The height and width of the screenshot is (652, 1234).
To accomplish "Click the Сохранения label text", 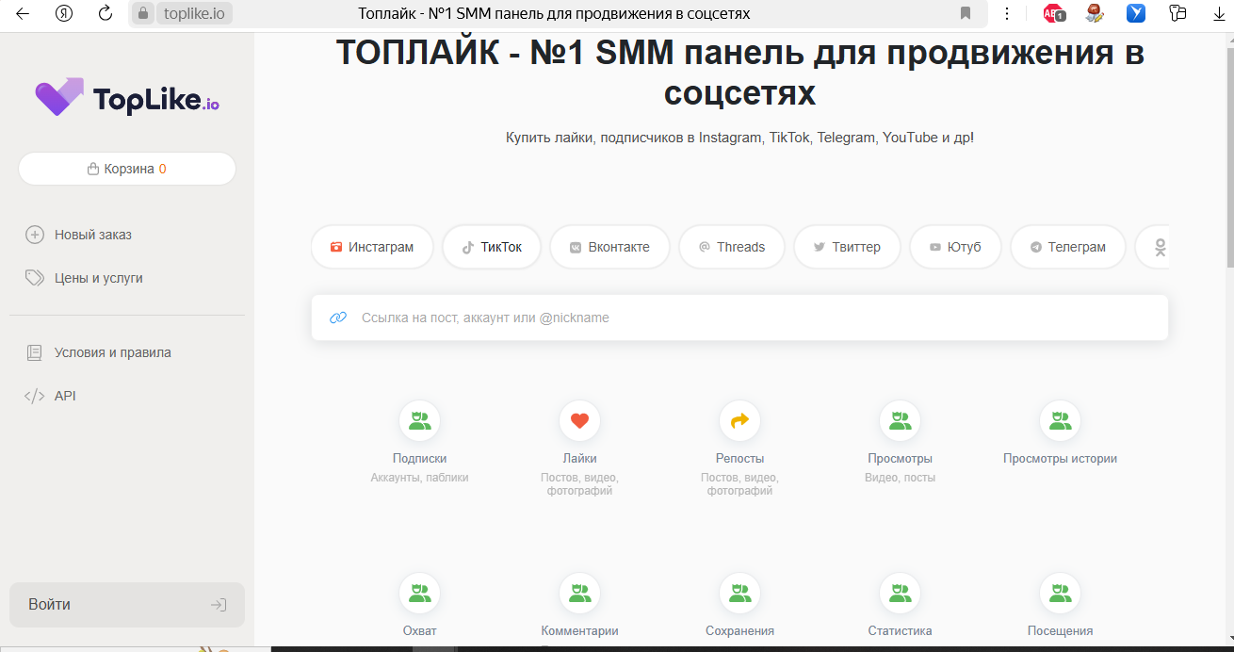I will (739, 631).
